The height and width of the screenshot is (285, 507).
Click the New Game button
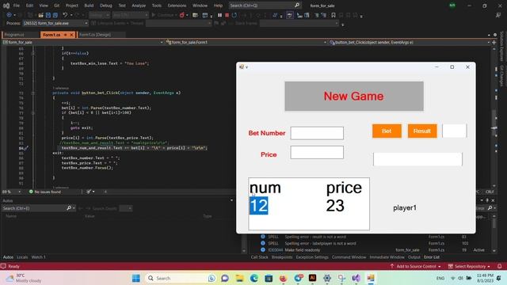354,96
